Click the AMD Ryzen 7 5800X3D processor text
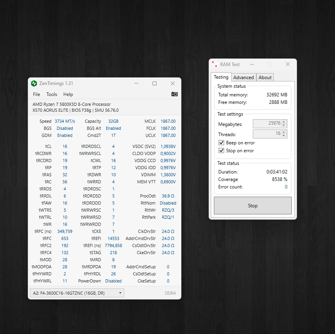 (72, 104)
